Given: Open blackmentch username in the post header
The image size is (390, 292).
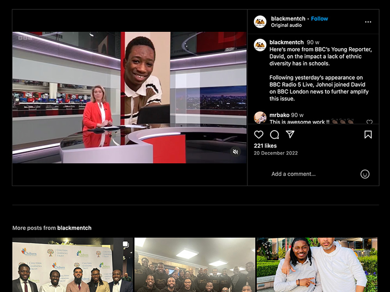Looking at the screenshot, I should (288, 19).
